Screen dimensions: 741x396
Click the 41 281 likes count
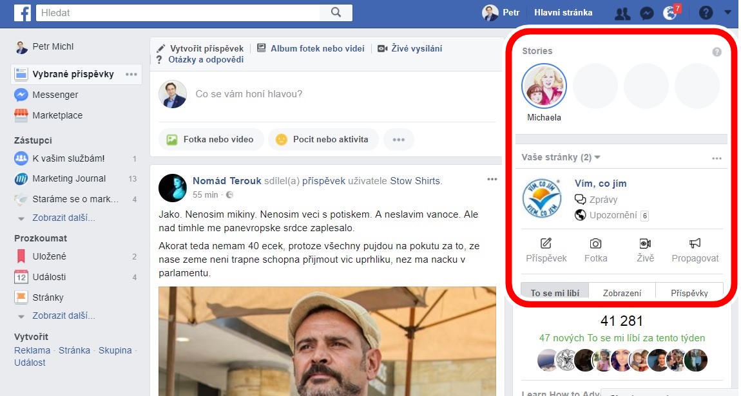[x=622, y=321]
